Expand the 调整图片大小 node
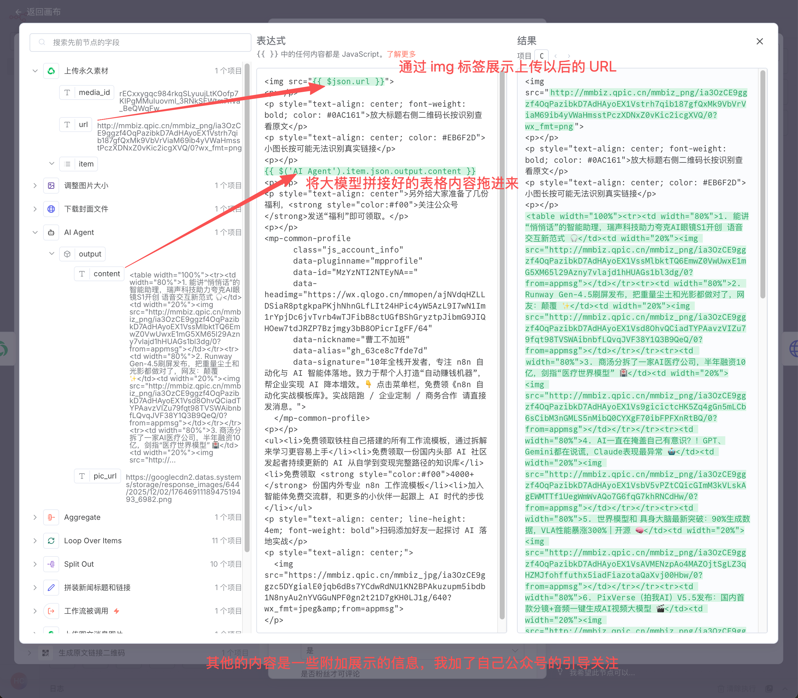The height and width of the screenshot is (698, 798). [35, 186]
